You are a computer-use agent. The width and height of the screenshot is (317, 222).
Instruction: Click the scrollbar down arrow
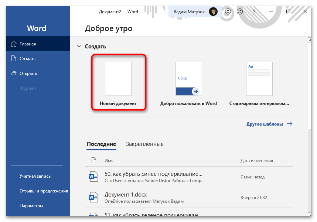[x=310, y=214]
